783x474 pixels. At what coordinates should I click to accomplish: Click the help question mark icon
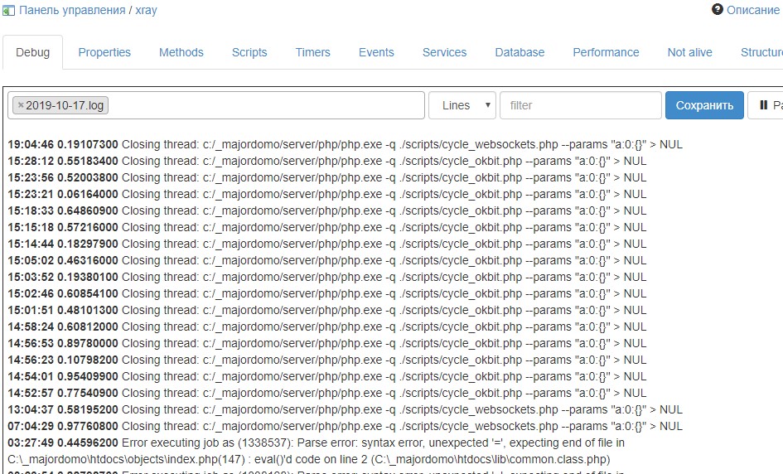point(718,10)
